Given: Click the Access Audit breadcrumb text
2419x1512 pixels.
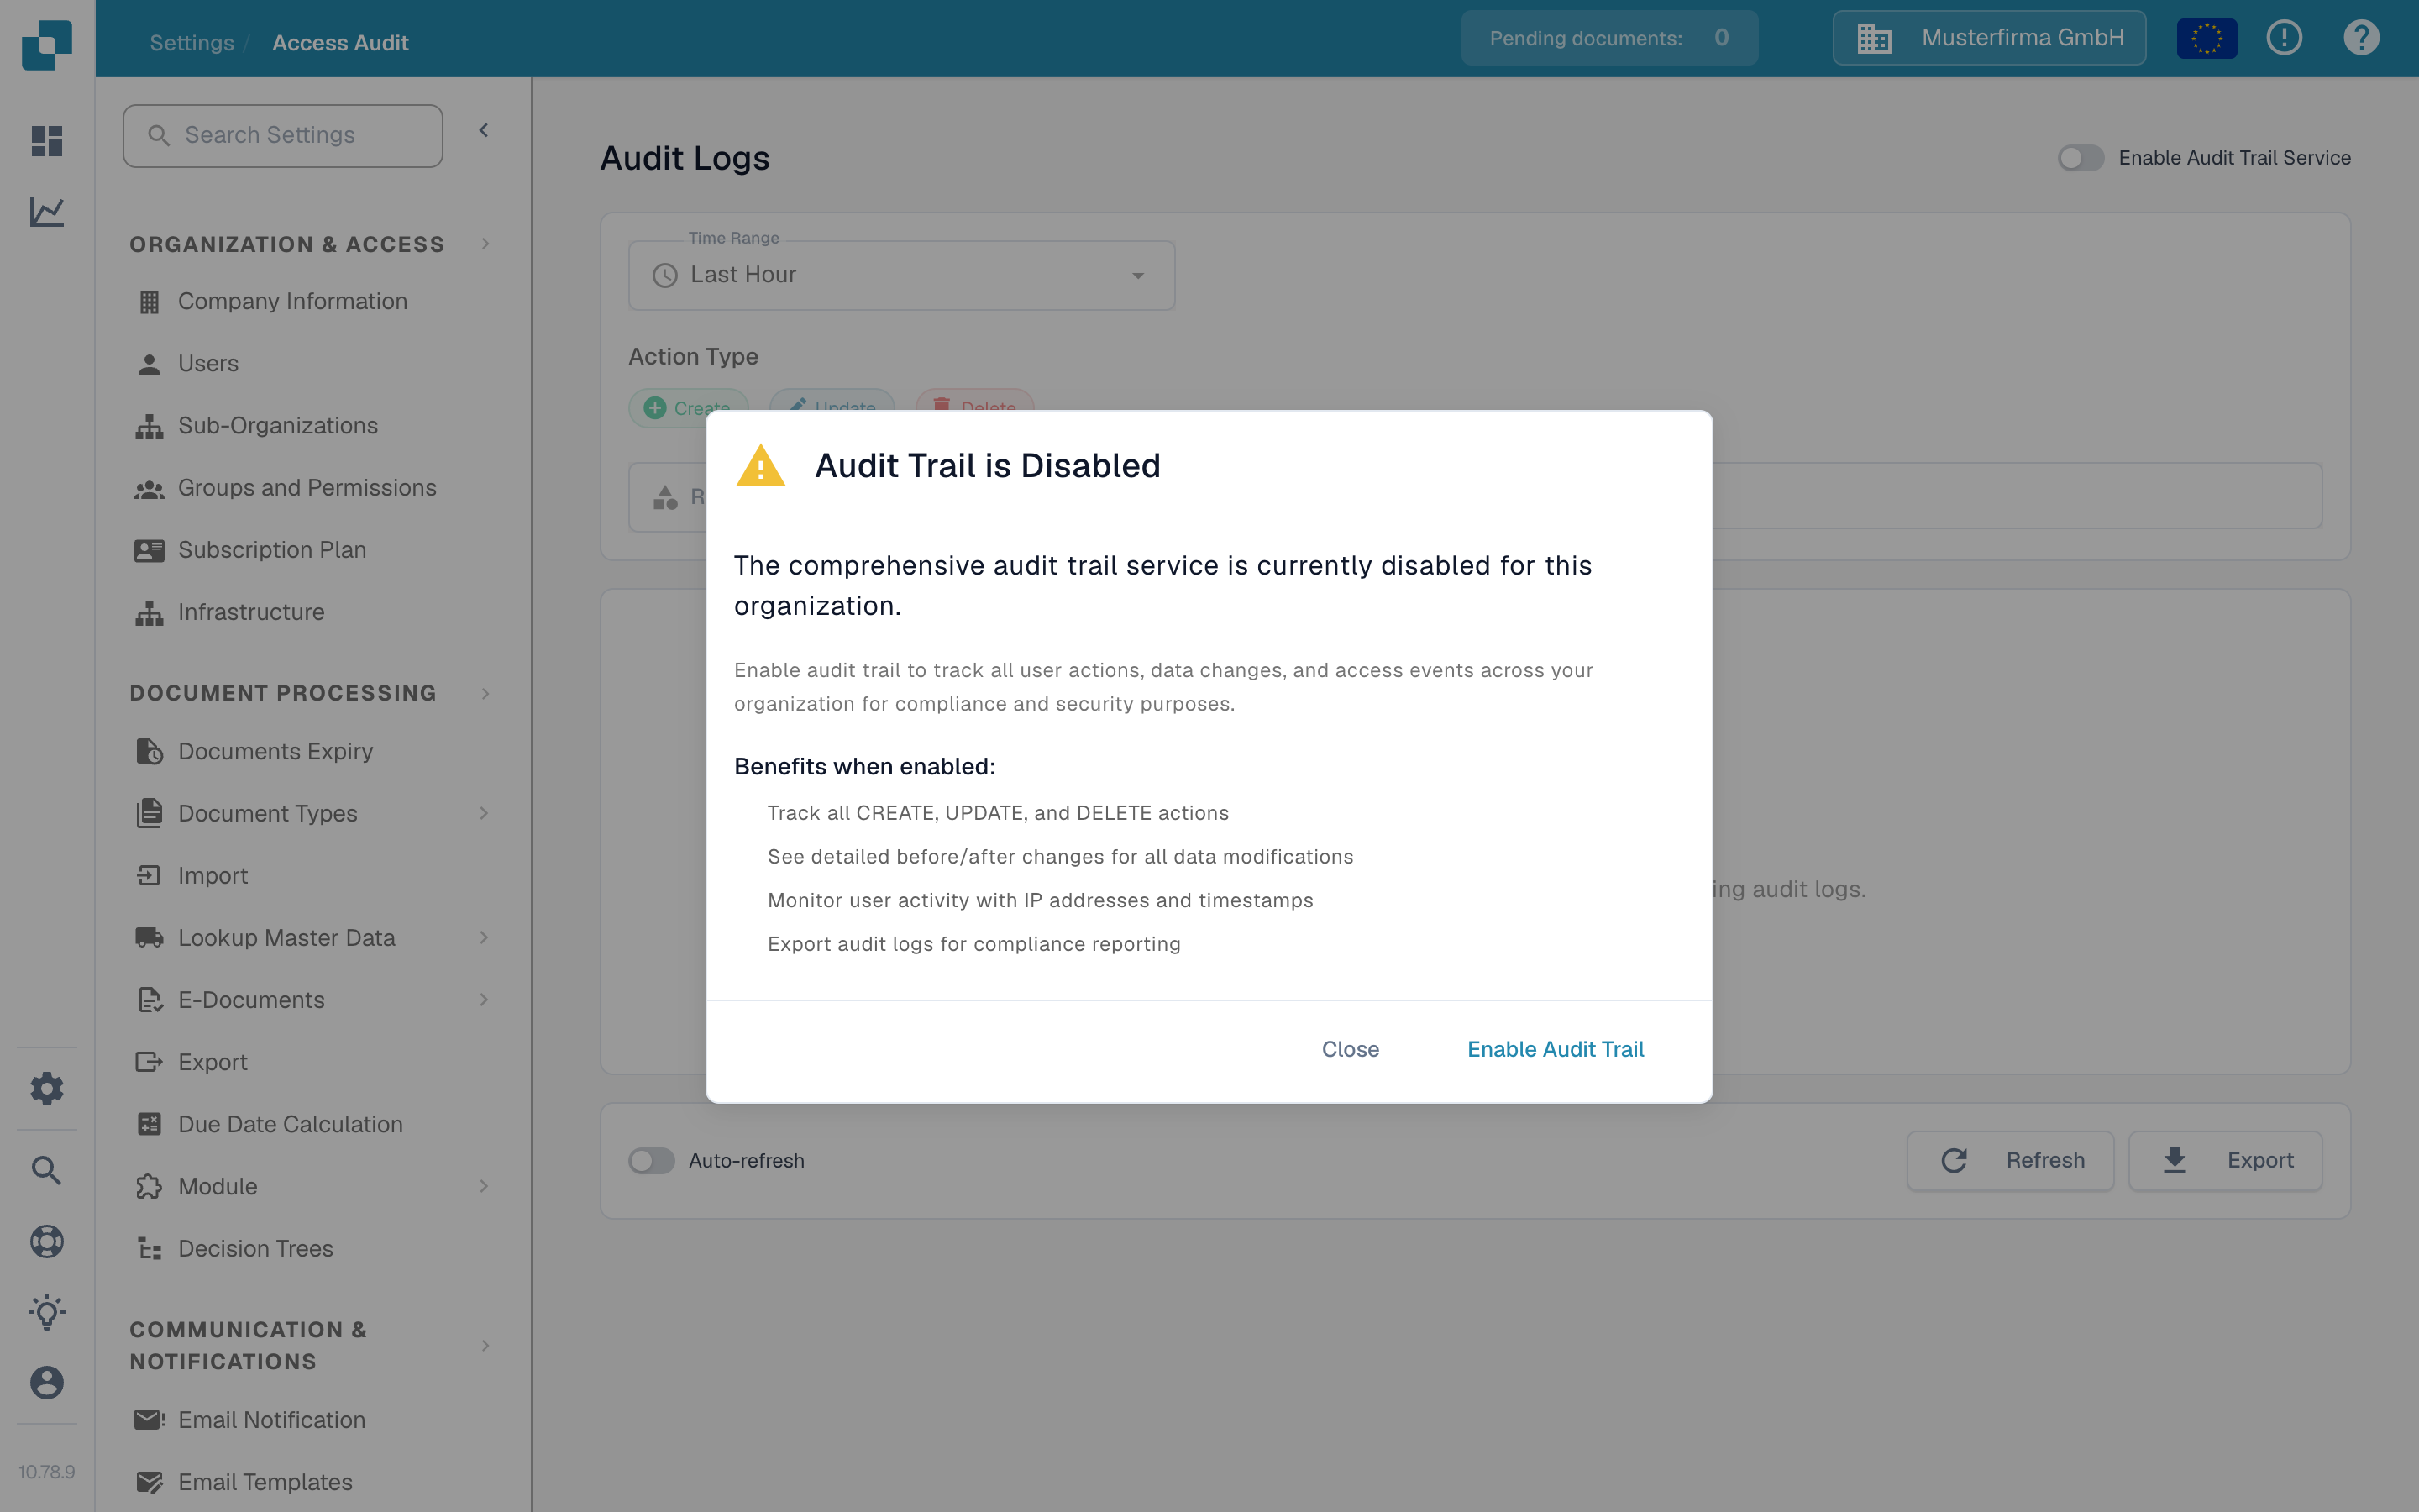Looking at the screenshot, I should [x=340, y=43].
